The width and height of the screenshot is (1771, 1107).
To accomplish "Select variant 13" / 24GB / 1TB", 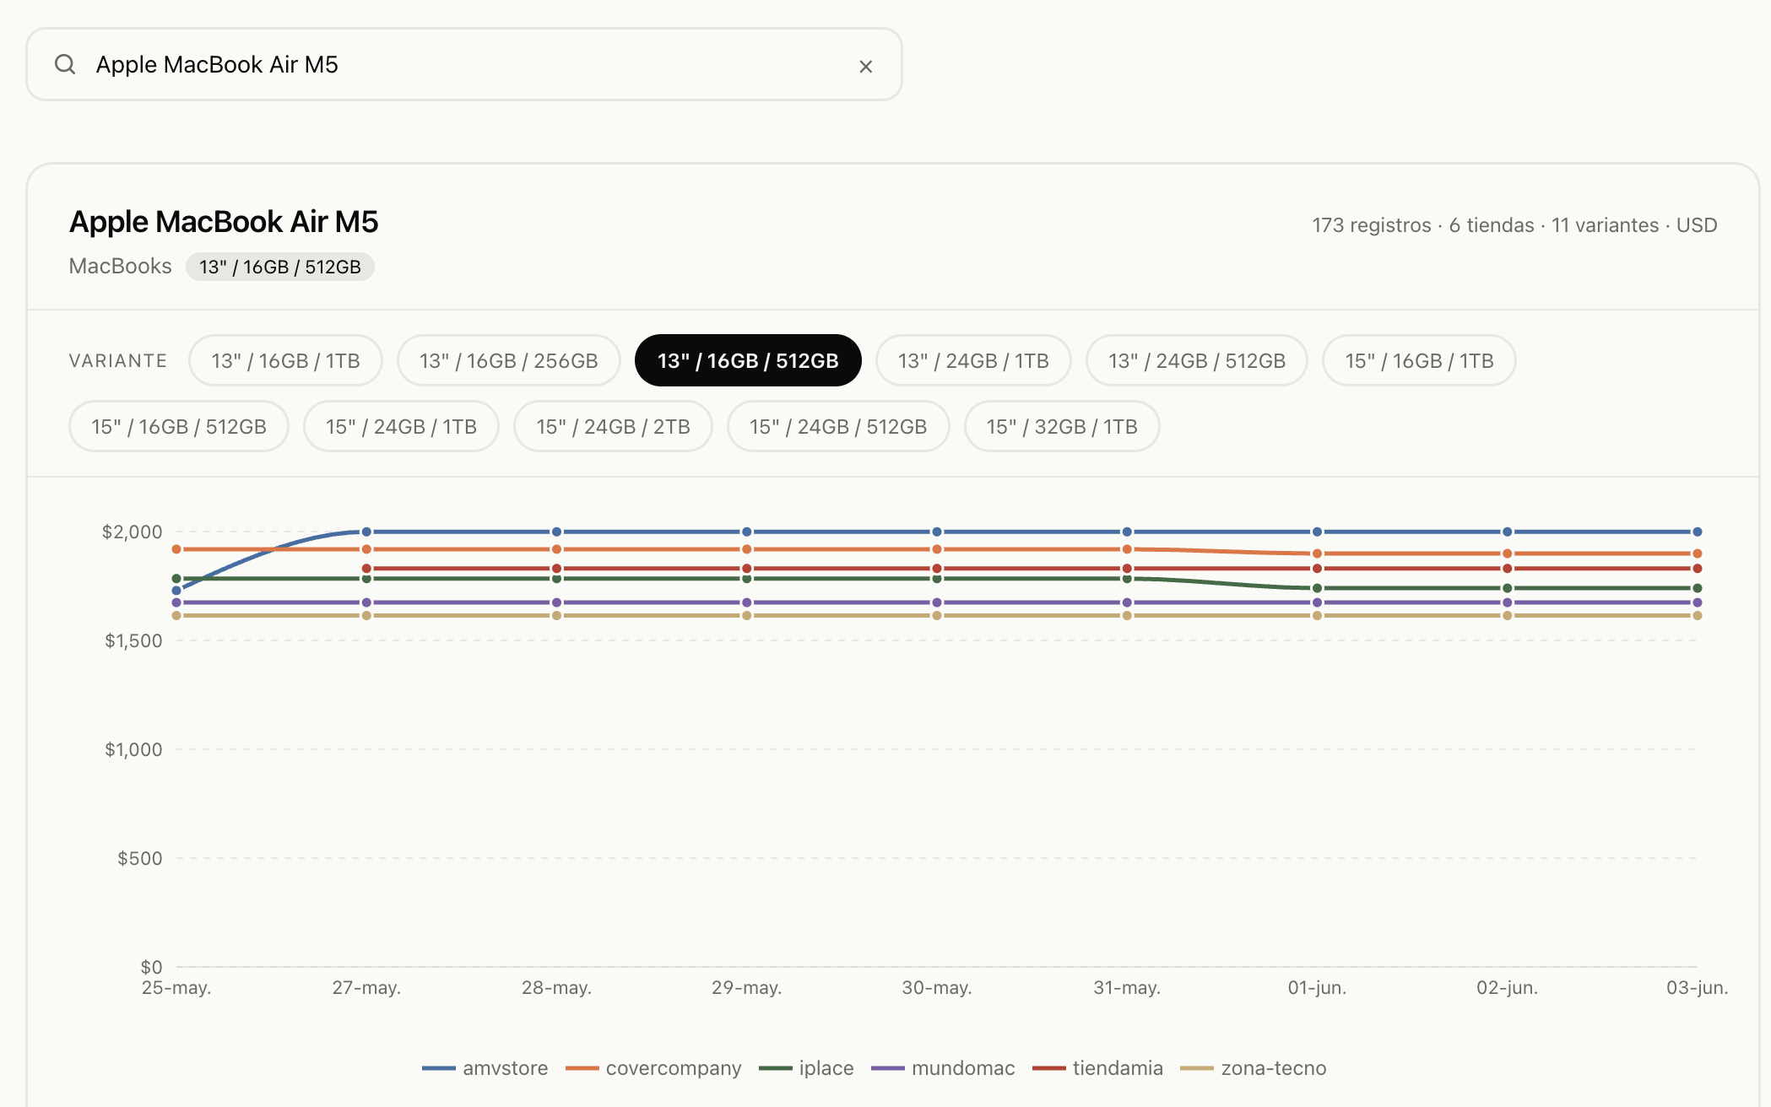I will point(973,360).
